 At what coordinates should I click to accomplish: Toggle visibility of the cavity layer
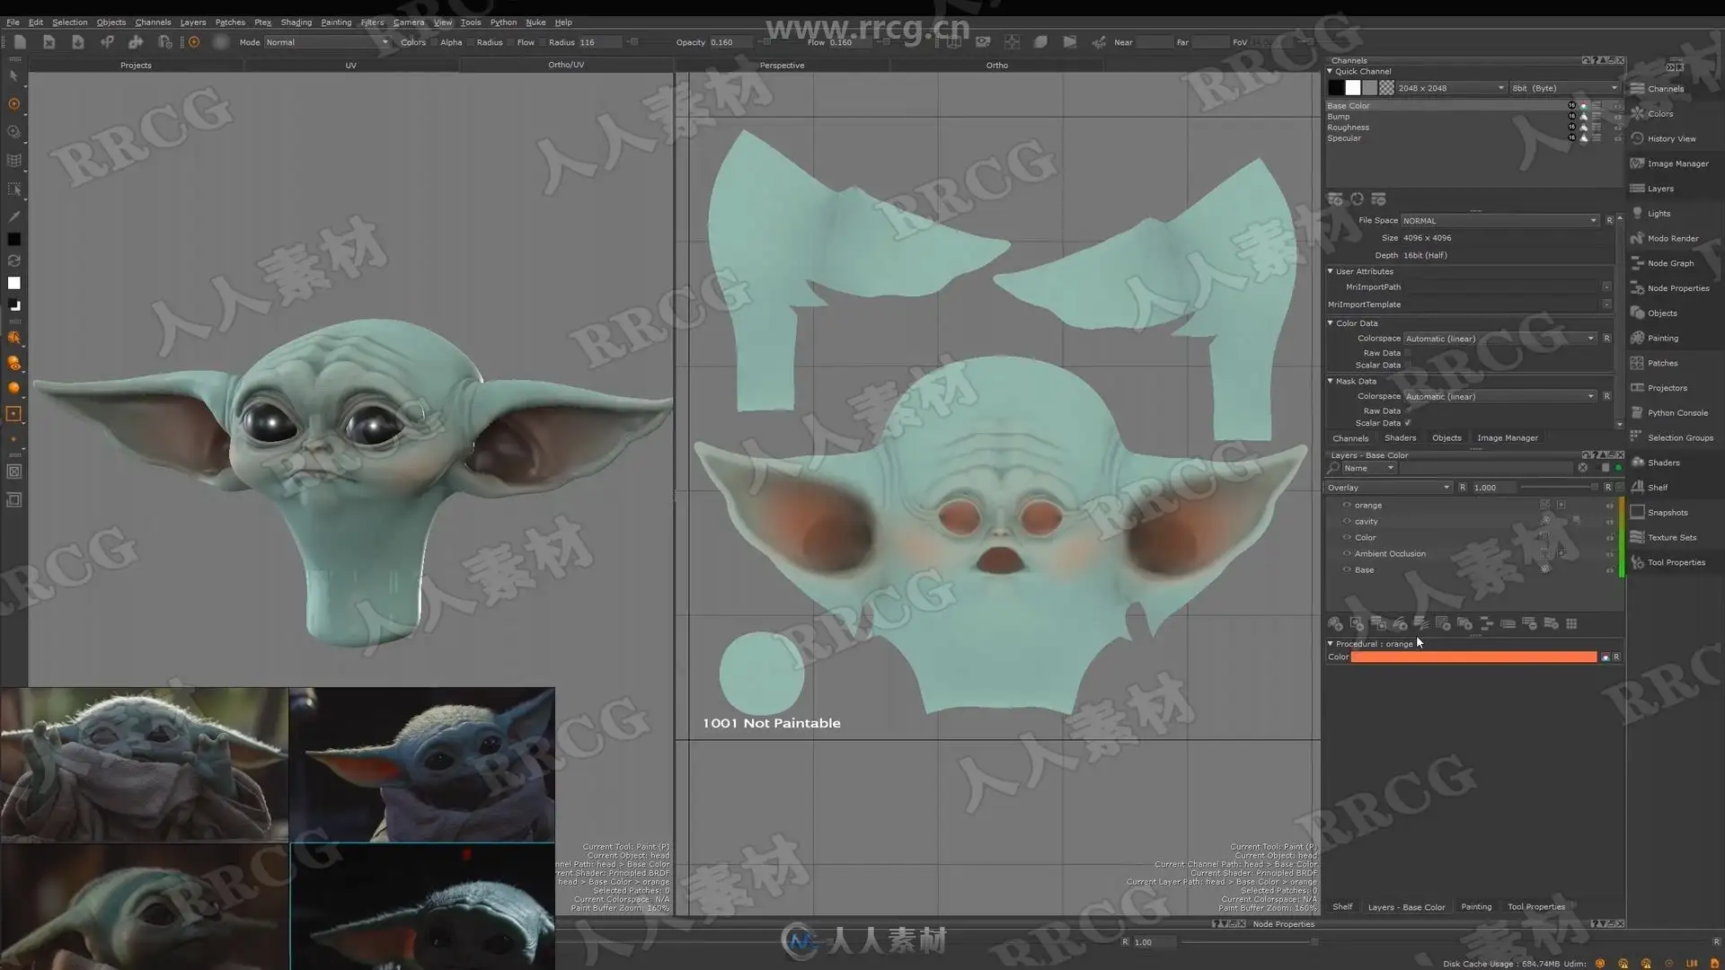pos(1347,522)
